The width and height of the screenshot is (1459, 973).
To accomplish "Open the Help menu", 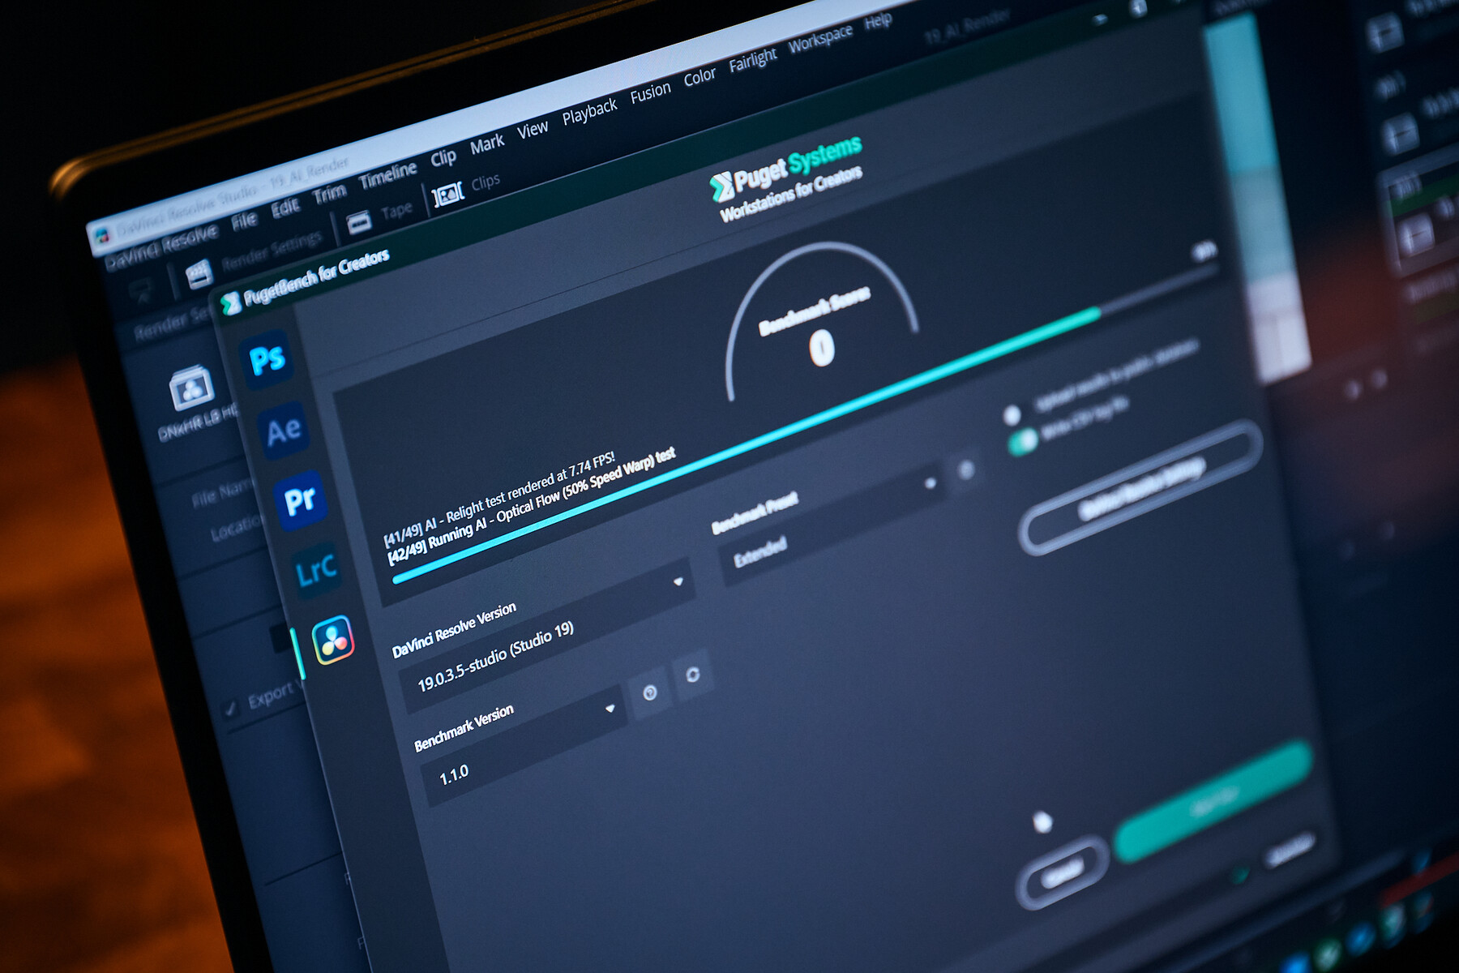I will point(878,21).
